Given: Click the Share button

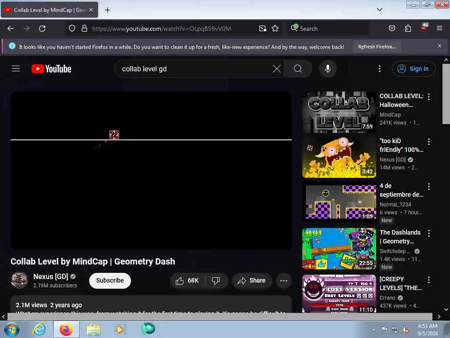Looking at the screenshot, I should [x=252, y=280].
